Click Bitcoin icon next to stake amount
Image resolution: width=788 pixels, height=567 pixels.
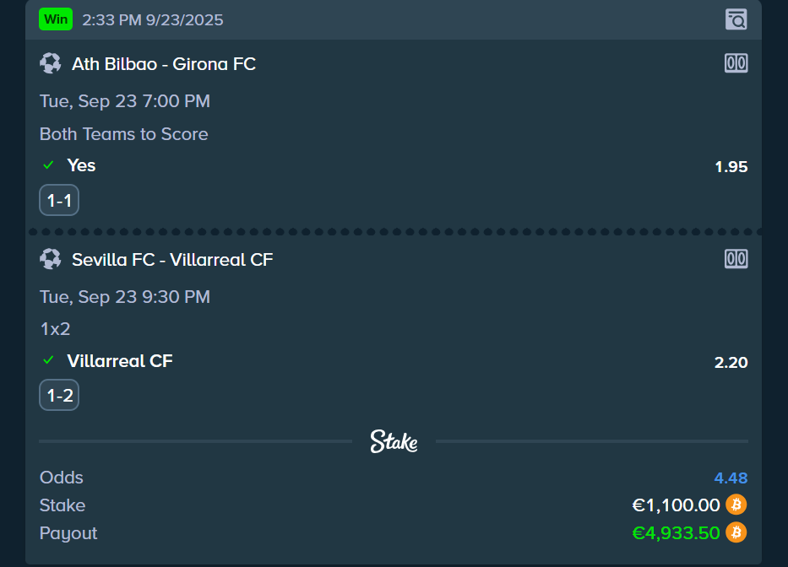coord(736,505)
